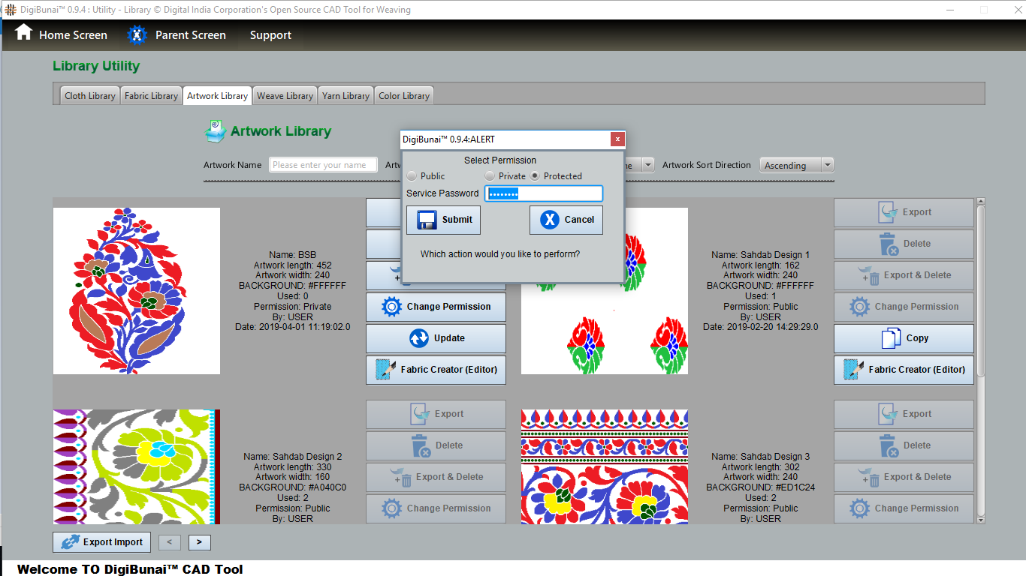The image size is (1026, 576).
Task: Switch to the Weave Library tab
Action: pyautogui.click(x=285, y=96)
